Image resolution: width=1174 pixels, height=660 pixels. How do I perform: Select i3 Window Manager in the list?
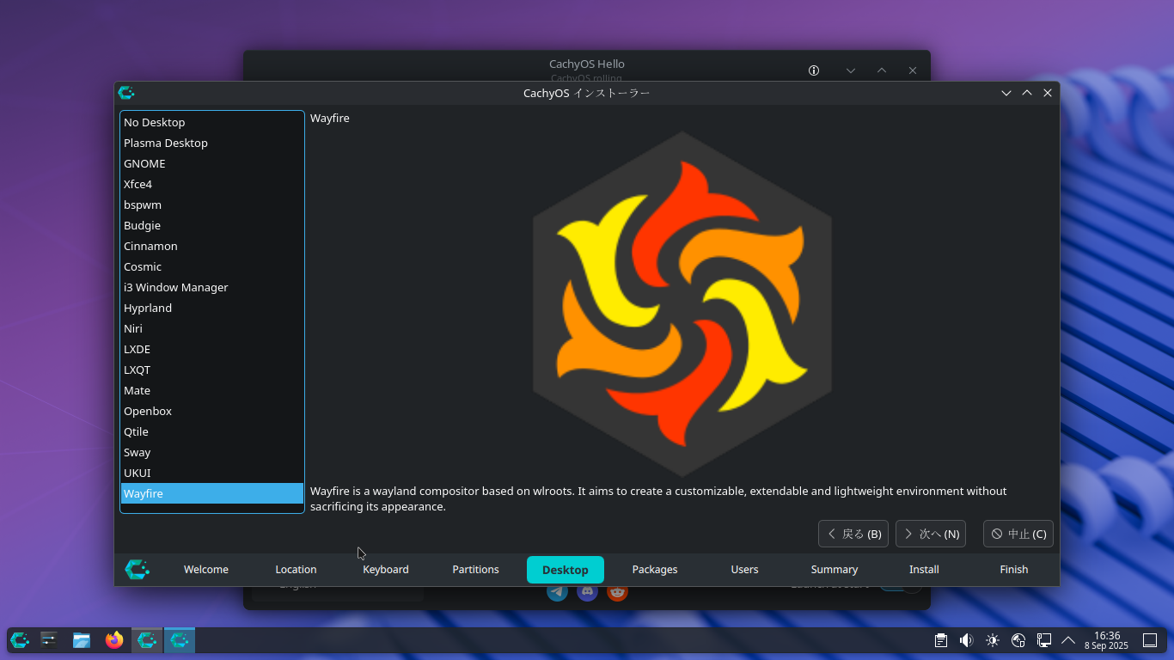212,287
